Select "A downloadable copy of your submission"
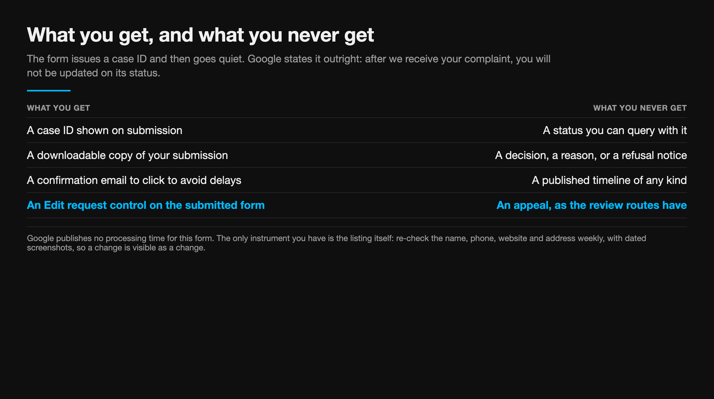Viewport: 714px width, 399px height. pyautogui.click(x=128, y=155)
